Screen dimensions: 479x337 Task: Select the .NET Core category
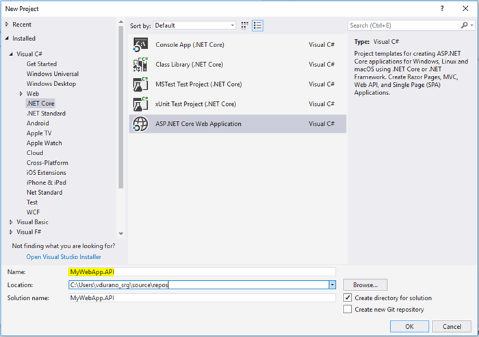40,103
